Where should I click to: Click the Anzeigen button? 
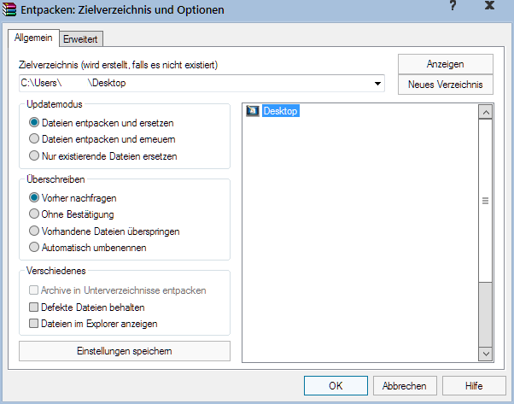(x=445, y=64)
